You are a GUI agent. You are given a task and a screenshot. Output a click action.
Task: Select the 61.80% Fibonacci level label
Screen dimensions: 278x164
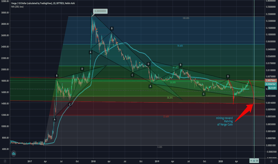175,68
